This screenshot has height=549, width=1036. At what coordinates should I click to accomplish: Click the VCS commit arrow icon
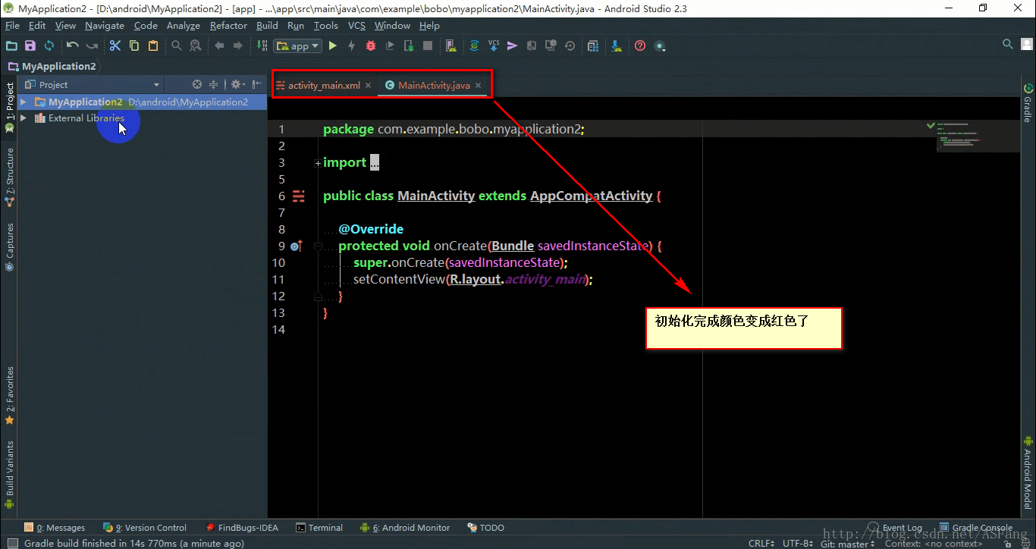pos(512,45)
